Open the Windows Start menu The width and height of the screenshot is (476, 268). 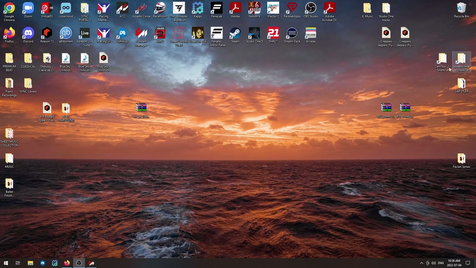[6, 263]
